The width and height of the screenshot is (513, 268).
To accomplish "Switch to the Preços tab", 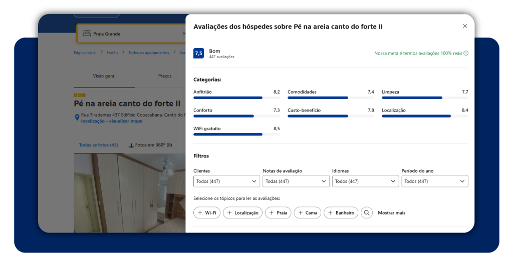I will click(x=165, y=76).
